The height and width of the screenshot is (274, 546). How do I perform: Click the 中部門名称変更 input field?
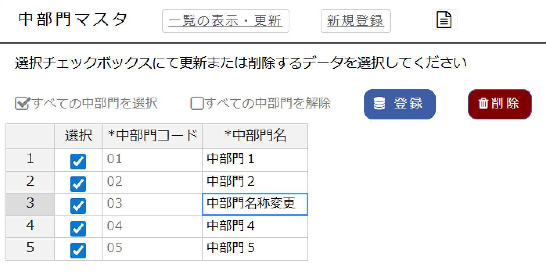click(254, 204)
